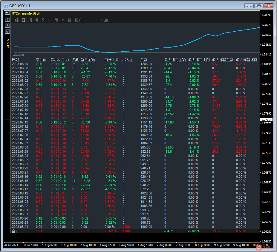This screenshot has height=252, width=277.
Task: Open the ? help icon in sidebar
Action: [7, 26]
